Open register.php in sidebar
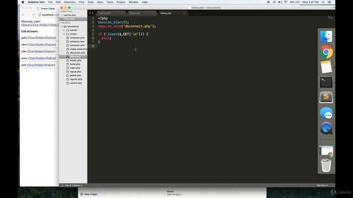353x198 pixels. coord(76,79)
